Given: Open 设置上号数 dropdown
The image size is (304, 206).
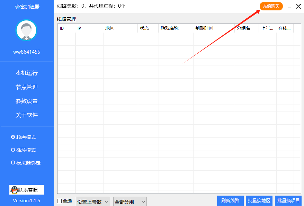Looking at the screenshot, I should [92, 201].
